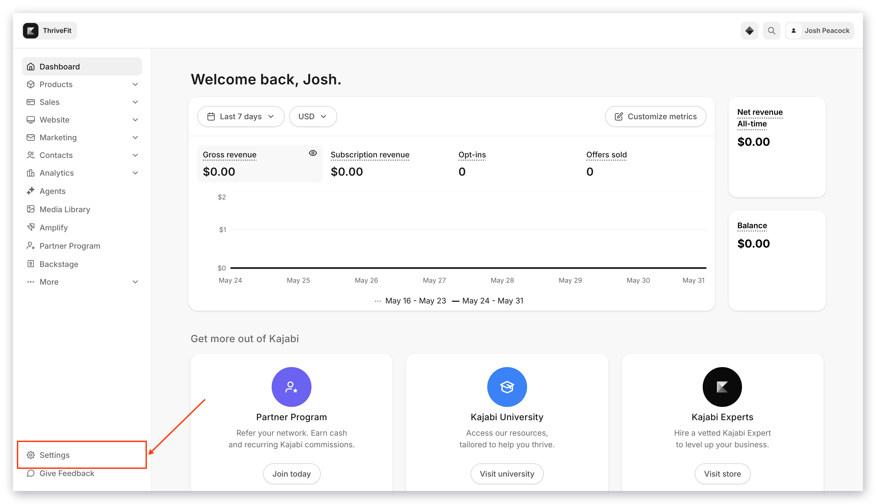Image resolution: width=876 pixels, height=504 pixels.
Task: Click the ThriveFit logo icon
Action: (30, 30)
